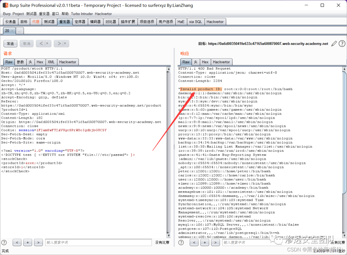
Task: Click the plus button in request search bar
Action: (x=28, y=242)
